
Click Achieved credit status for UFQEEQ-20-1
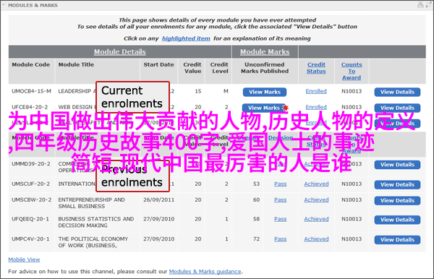pyautogui.click(x=316, y=219)
